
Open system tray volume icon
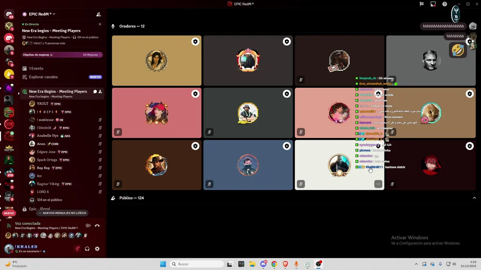(x=454, y=264)
